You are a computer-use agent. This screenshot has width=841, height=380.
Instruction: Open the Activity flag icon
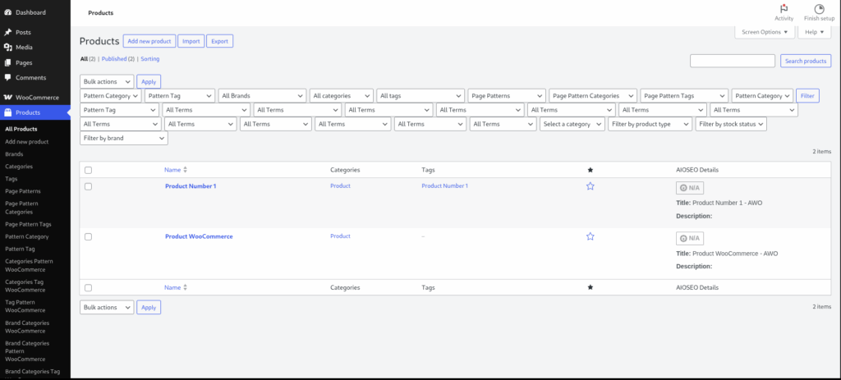[784, 8]
